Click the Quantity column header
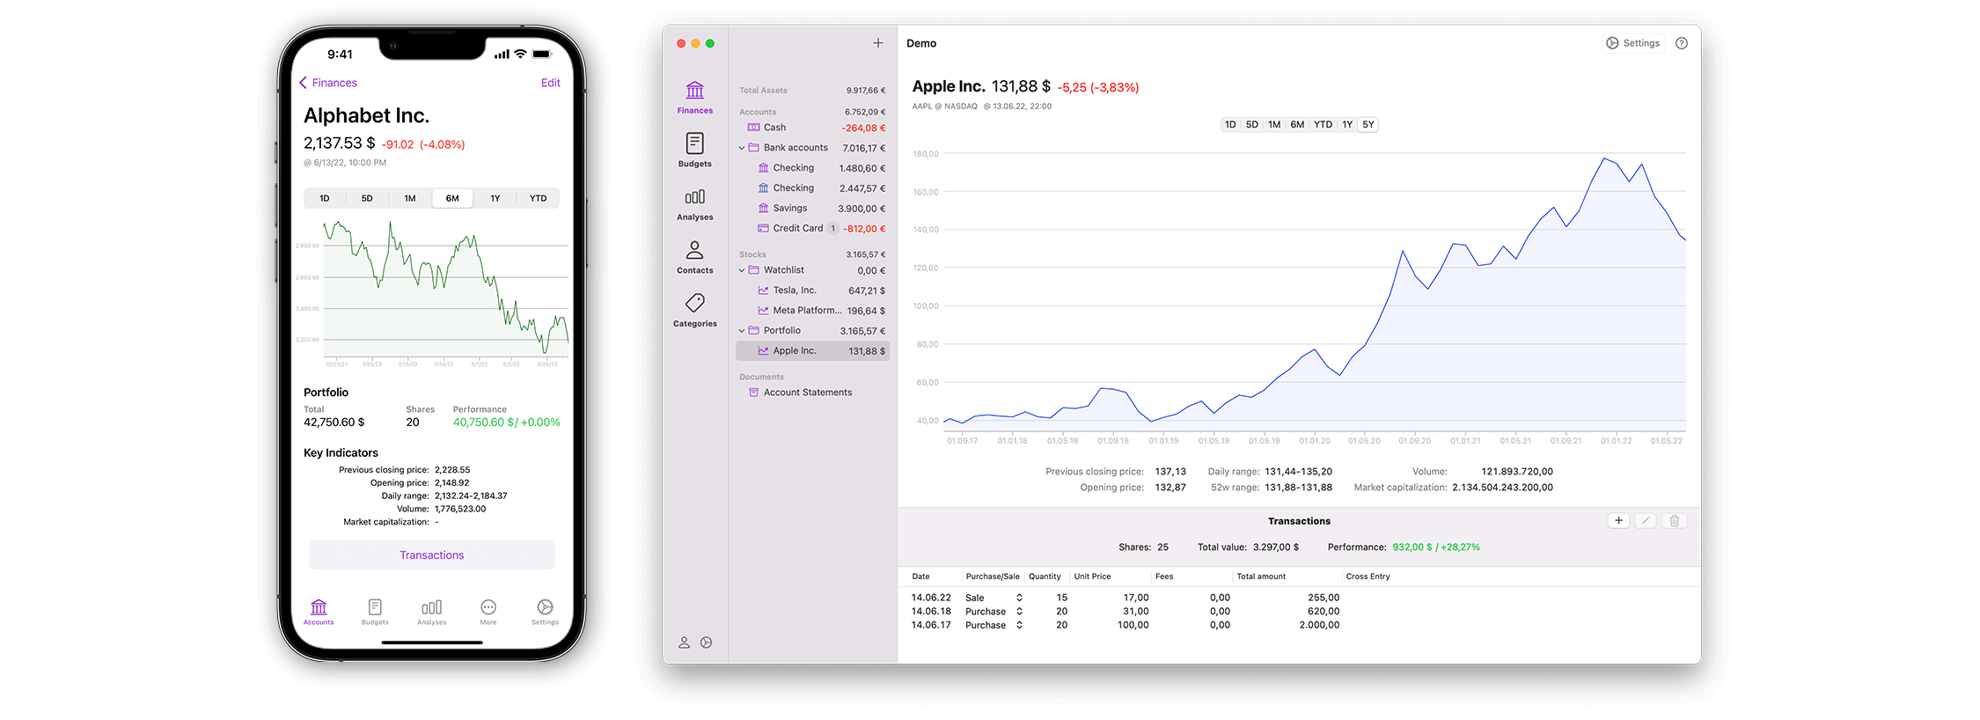The image size is (1980, 720). 1045,577
